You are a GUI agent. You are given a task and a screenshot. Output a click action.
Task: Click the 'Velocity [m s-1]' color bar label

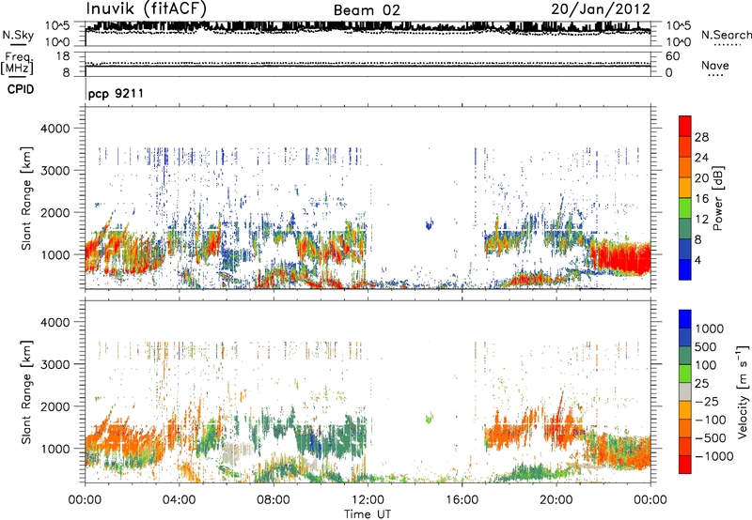coord(743,391)
